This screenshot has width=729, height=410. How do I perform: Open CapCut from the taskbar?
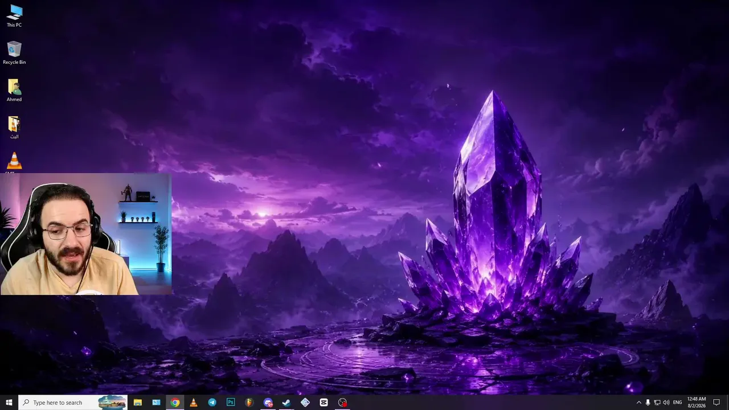323,403
